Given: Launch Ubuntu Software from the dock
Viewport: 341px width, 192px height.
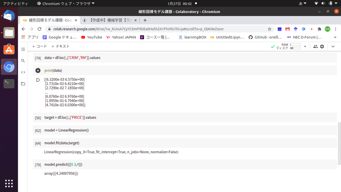Looking at the screenshot, I should pyautogui.click(x=9, y=49).
